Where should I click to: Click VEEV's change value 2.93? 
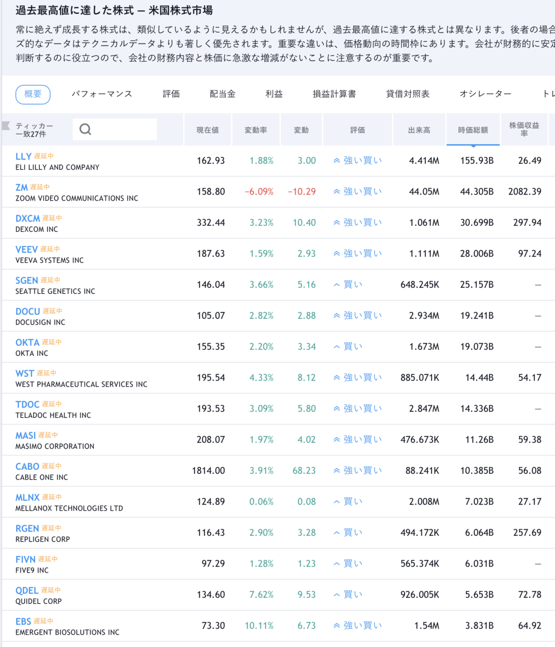point(307,253)
